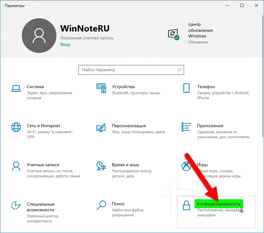The image size is (264, 233).
Task: Open the Персонализация paintbrush icon
Action: point(101,128)
